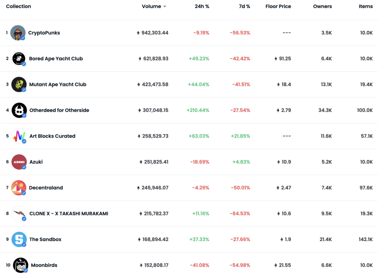Open the Art Blocks Curated link
385x278 pixels.
coord(52,136)
